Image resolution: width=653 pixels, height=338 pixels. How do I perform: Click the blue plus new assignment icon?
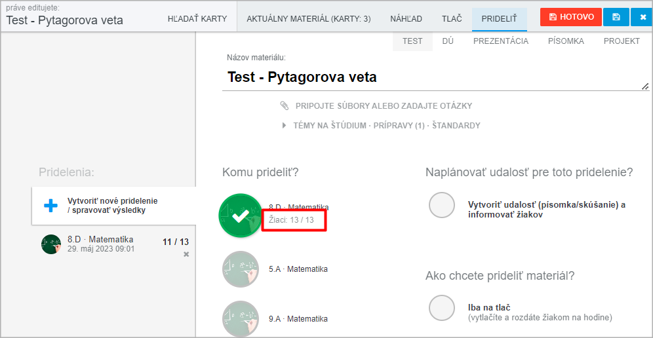tap(50, 206)
